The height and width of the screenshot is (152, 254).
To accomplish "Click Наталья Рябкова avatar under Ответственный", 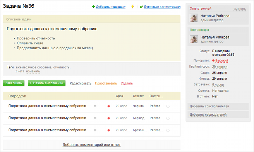I will tap(194, 18).
